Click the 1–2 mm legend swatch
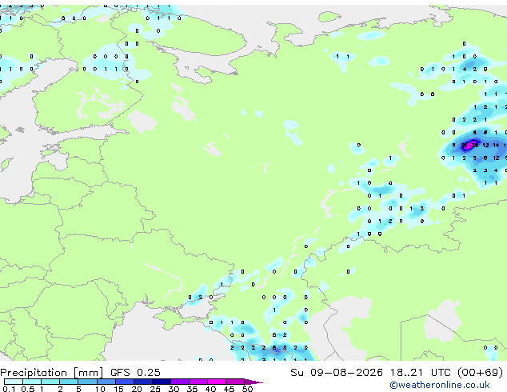Image resolution: width=507 pixels, height=392 pixels. point(50,382)
